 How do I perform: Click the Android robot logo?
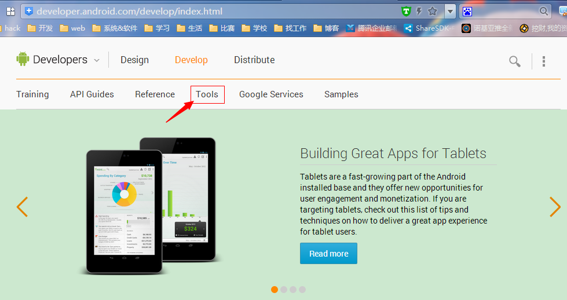23,59
